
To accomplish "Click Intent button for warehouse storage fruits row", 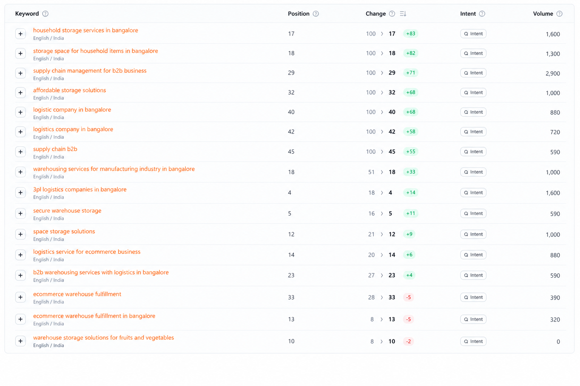I will tap(473, 342).
